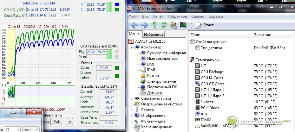Viewport: 295px width, 132px height.
Task: Click the green core 1 color swatch
Action: tap(117, 9)
